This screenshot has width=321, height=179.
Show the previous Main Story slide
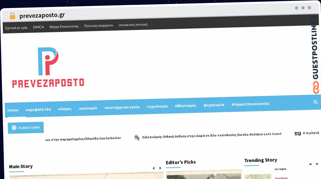154,168
